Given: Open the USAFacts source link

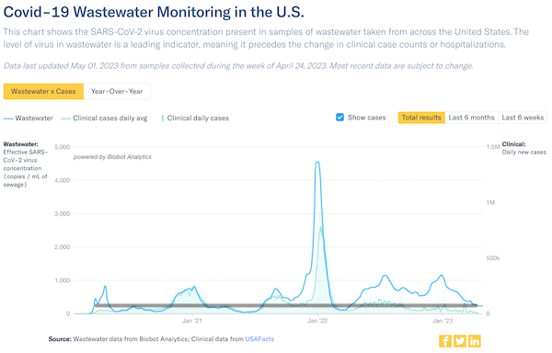Looking at the screenshot, I should click(259, 339).
